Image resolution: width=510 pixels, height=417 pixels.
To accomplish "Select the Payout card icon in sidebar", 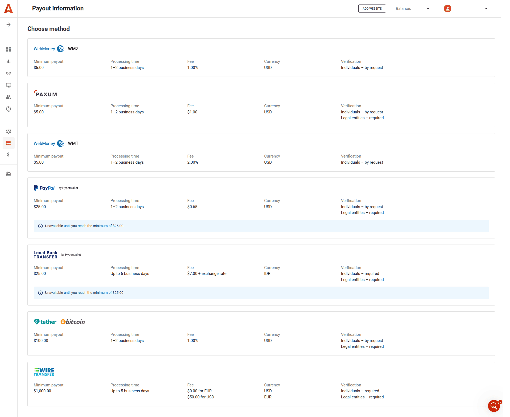I will coord(8,143).
